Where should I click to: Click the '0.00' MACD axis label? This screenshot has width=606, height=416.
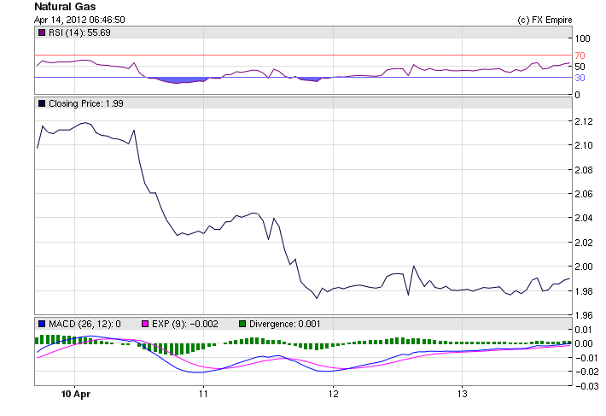[x=584, y=343]
